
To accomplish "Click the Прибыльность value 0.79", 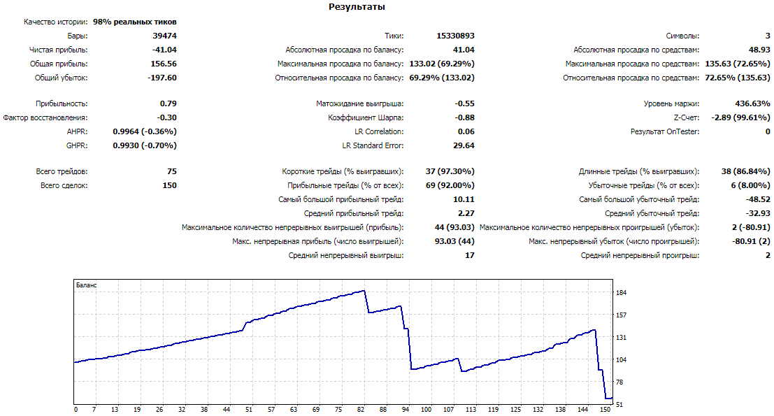I will coord(169,103).
